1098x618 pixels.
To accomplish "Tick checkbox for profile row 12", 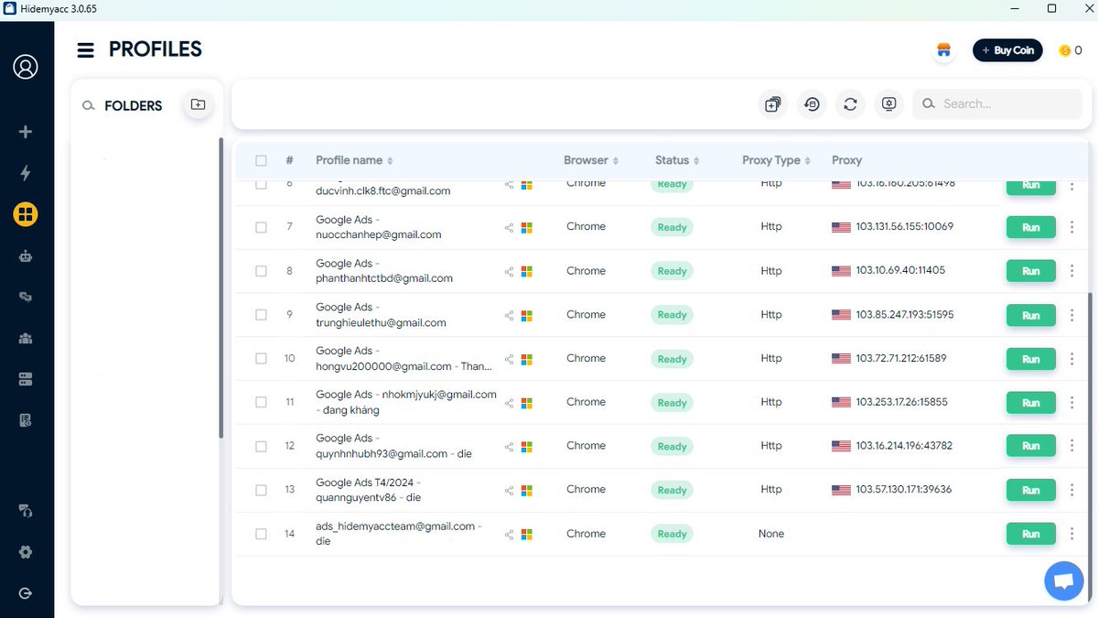I will [x=261, y=446].
